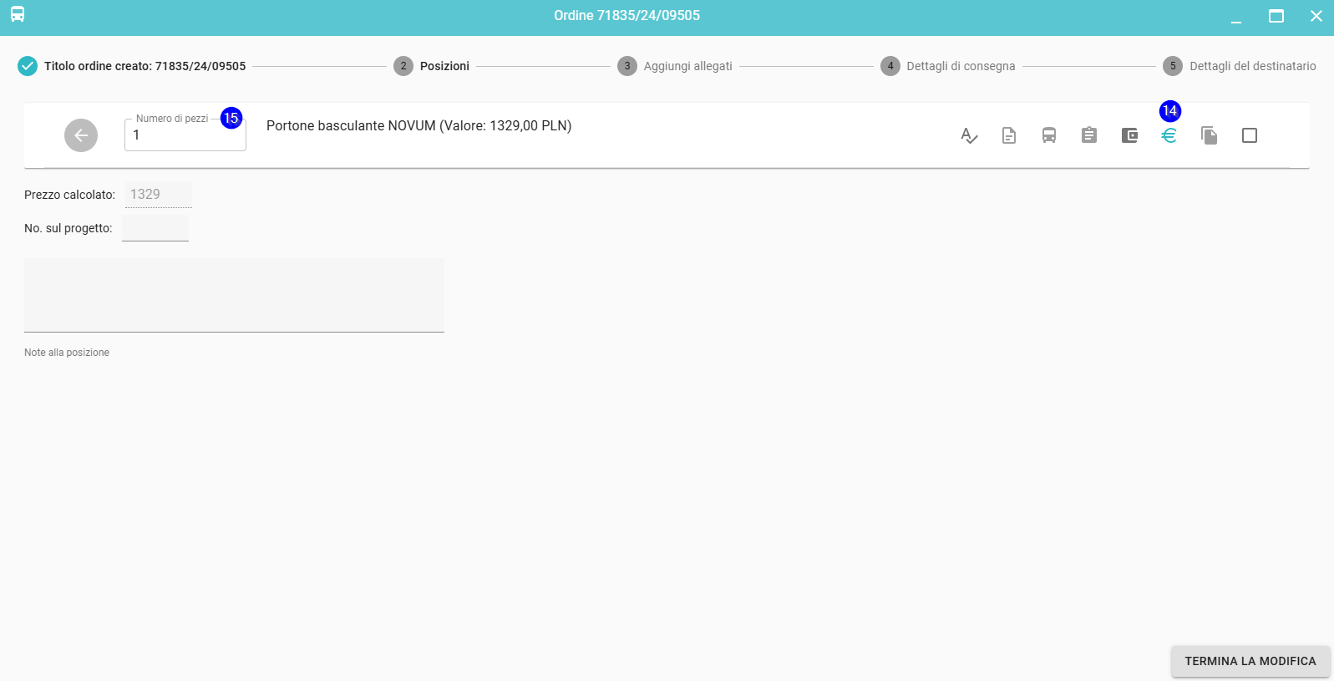Go back with the round arrow button
This screenshot has height=681, width=1334.
pos(81,135)
